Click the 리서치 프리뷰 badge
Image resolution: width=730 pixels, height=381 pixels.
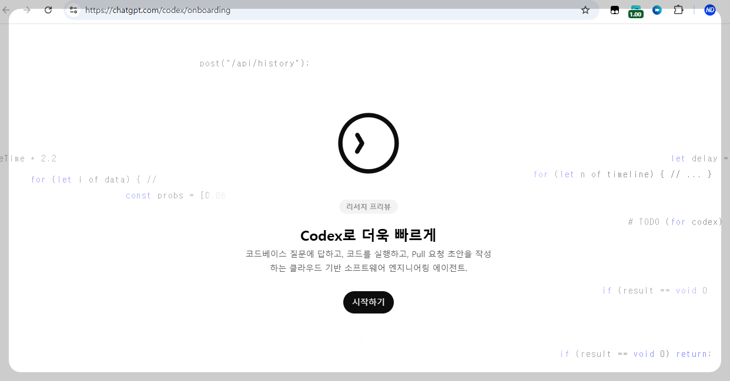point(369,207)
